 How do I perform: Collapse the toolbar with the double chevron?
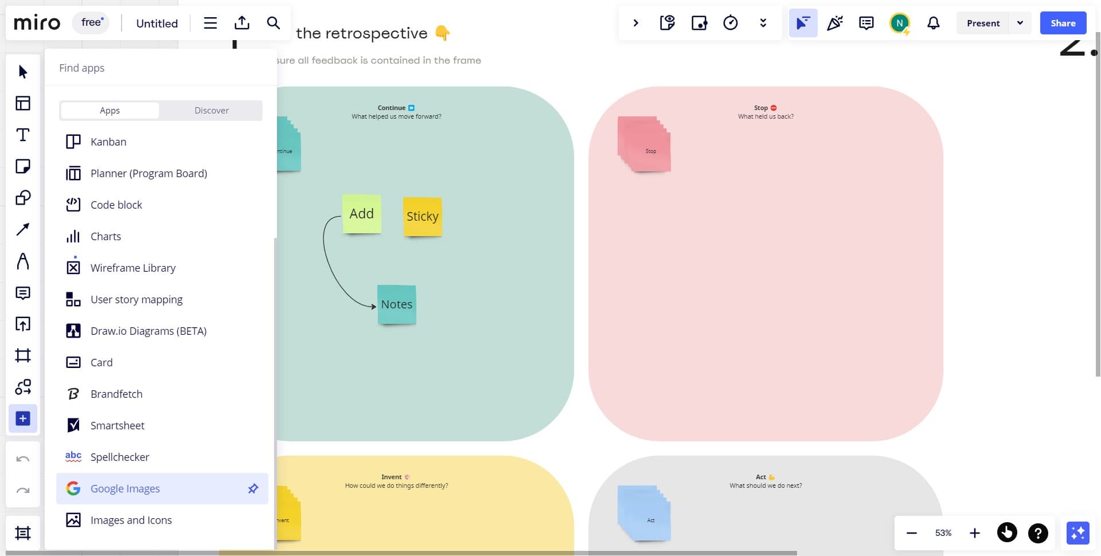click(763, 23)
